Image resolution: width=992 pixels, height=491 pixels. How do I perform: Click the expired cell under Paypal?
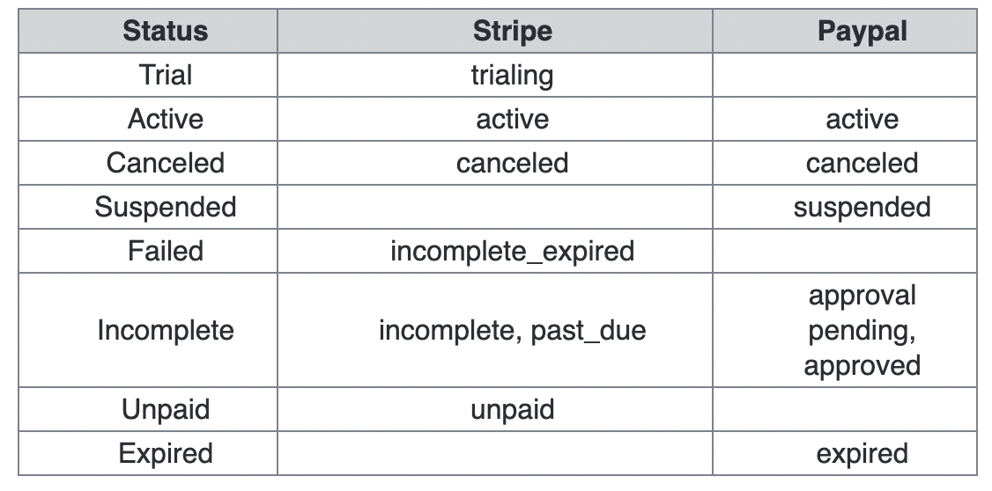coord(862,453)
